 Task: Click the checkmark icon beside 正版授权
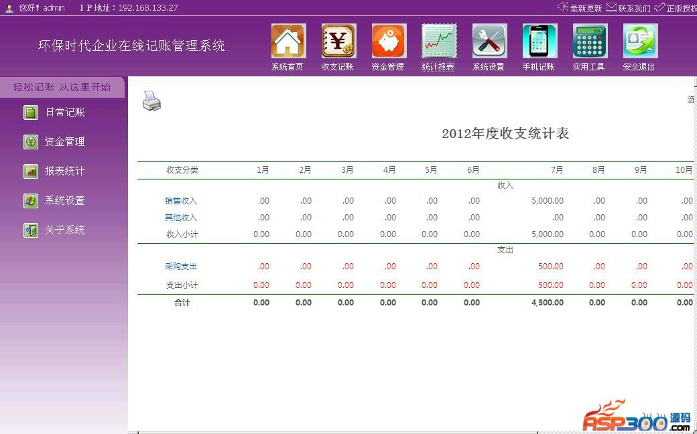[659, 7]
